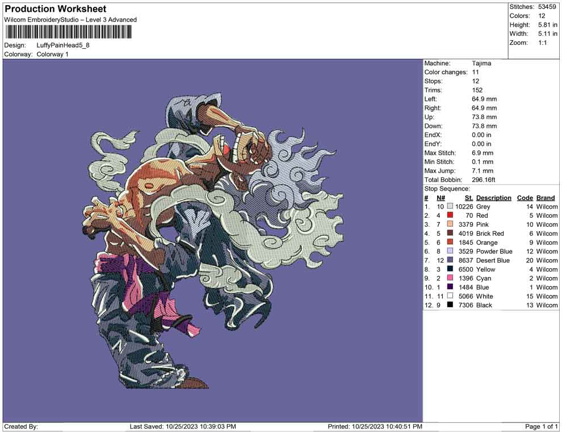Click the Max Jump value 7.1 mm
Image resolution: width=562 pixels, height=432 pixels.
483,171
